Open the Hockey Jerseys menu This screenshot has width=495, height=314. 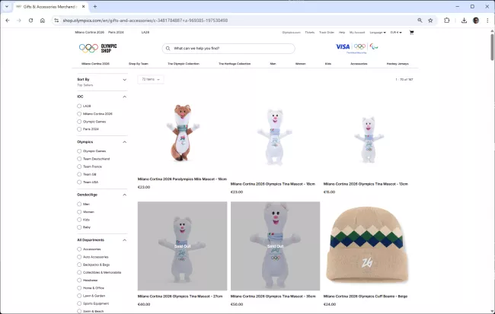pyautogui.click(x=397, y=64)
